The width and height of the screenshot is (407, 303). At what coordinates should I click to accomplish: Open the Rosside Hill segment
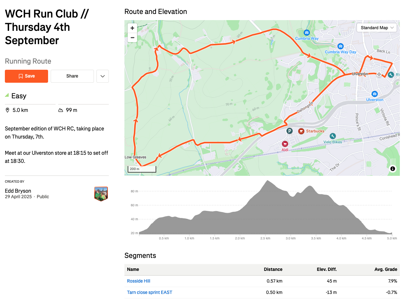[138, 281]
